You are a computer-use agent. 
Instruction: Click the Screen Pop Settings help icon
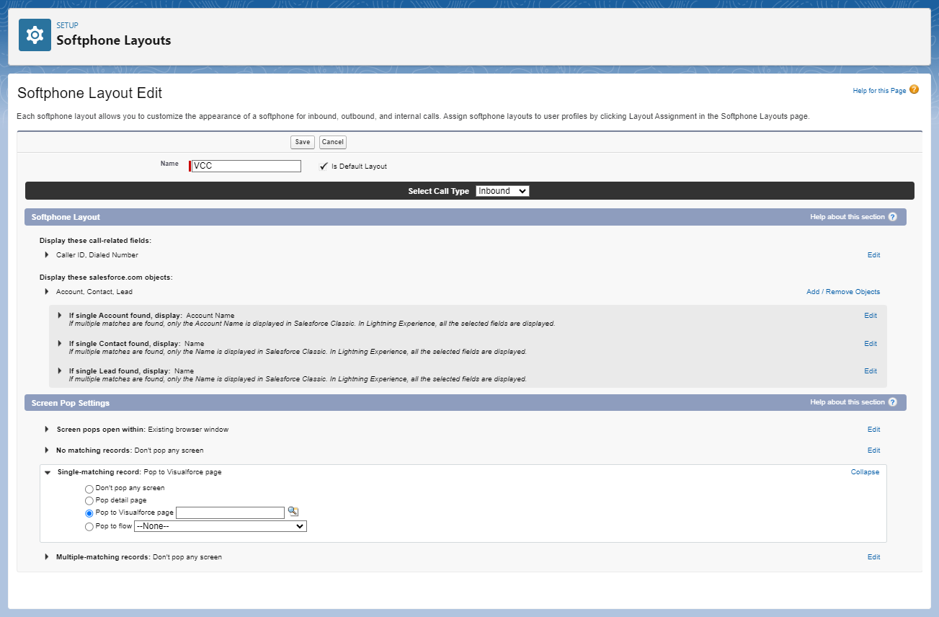893,402
